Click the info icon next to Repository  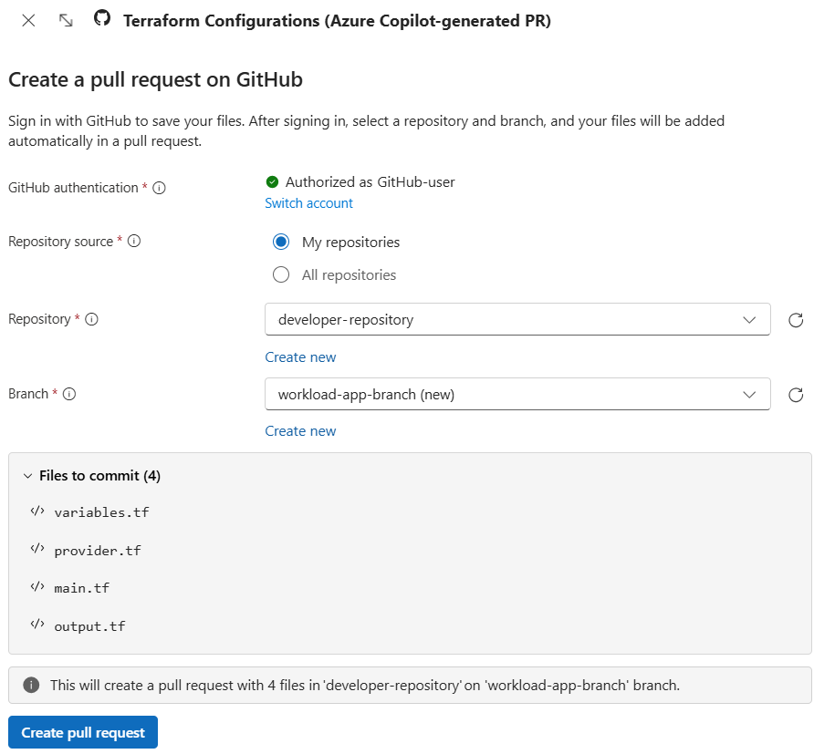tap(96, 320)
